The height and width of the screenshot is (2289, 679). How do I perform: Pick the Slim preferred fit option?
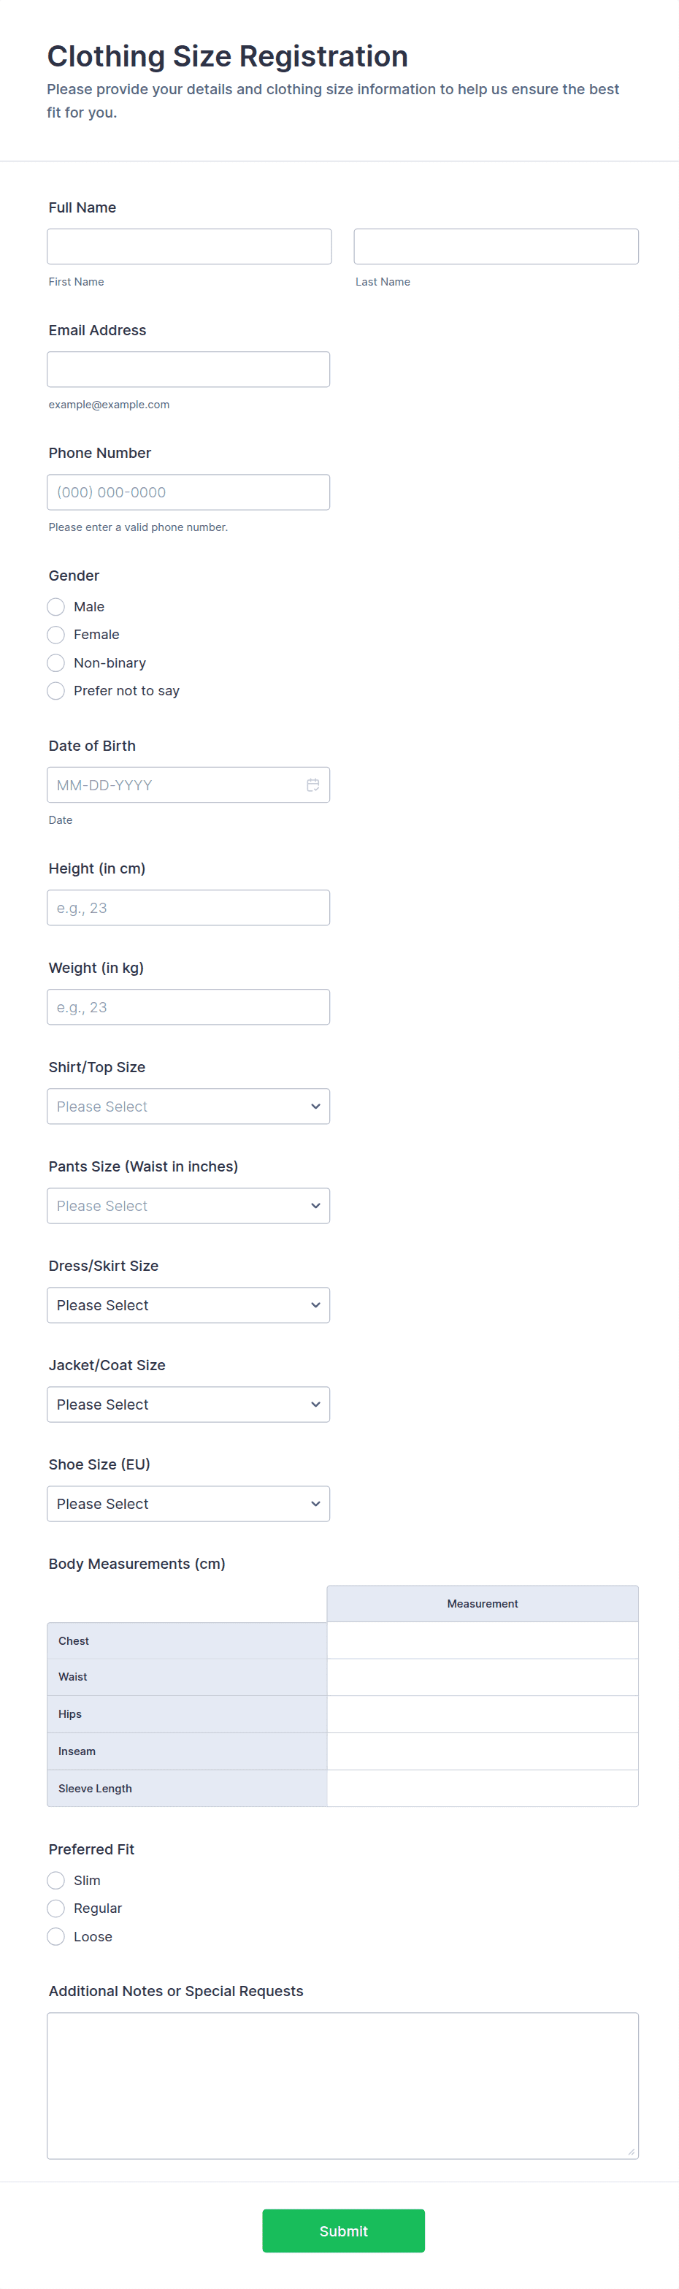click(56, 1880)
